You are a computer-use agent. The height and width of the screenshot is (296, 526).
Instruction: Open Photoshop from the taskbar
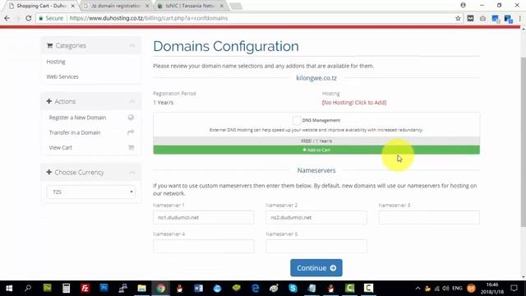pyautogui.click(x=104, y=288)
